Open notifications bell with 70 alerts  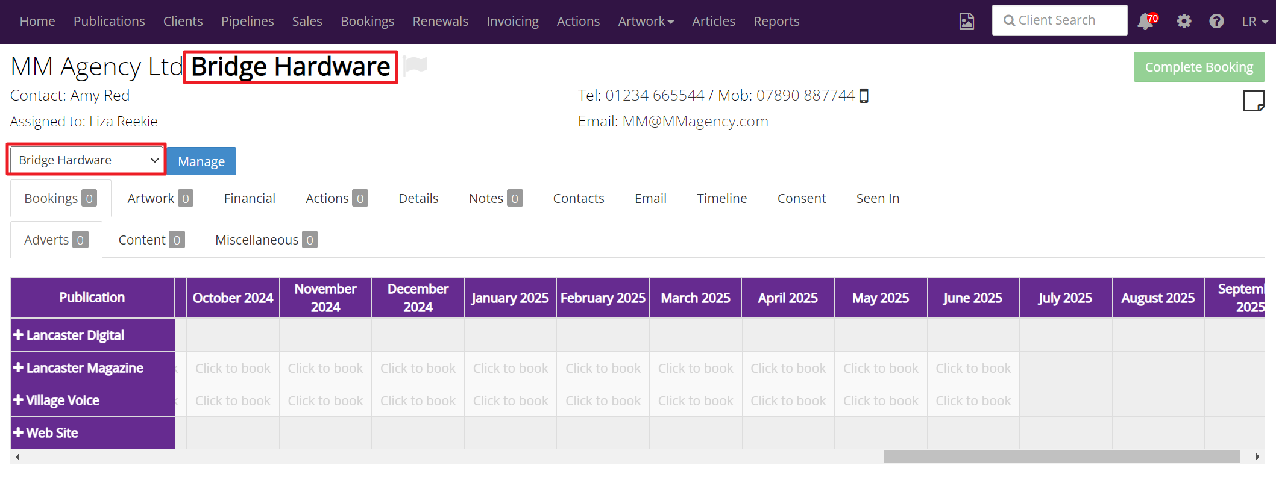(1147, 21)
